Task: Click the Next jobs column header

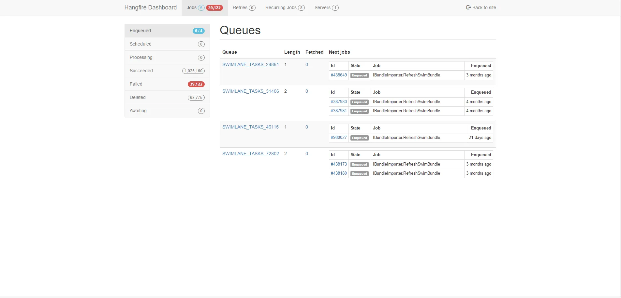Action: 339,52
